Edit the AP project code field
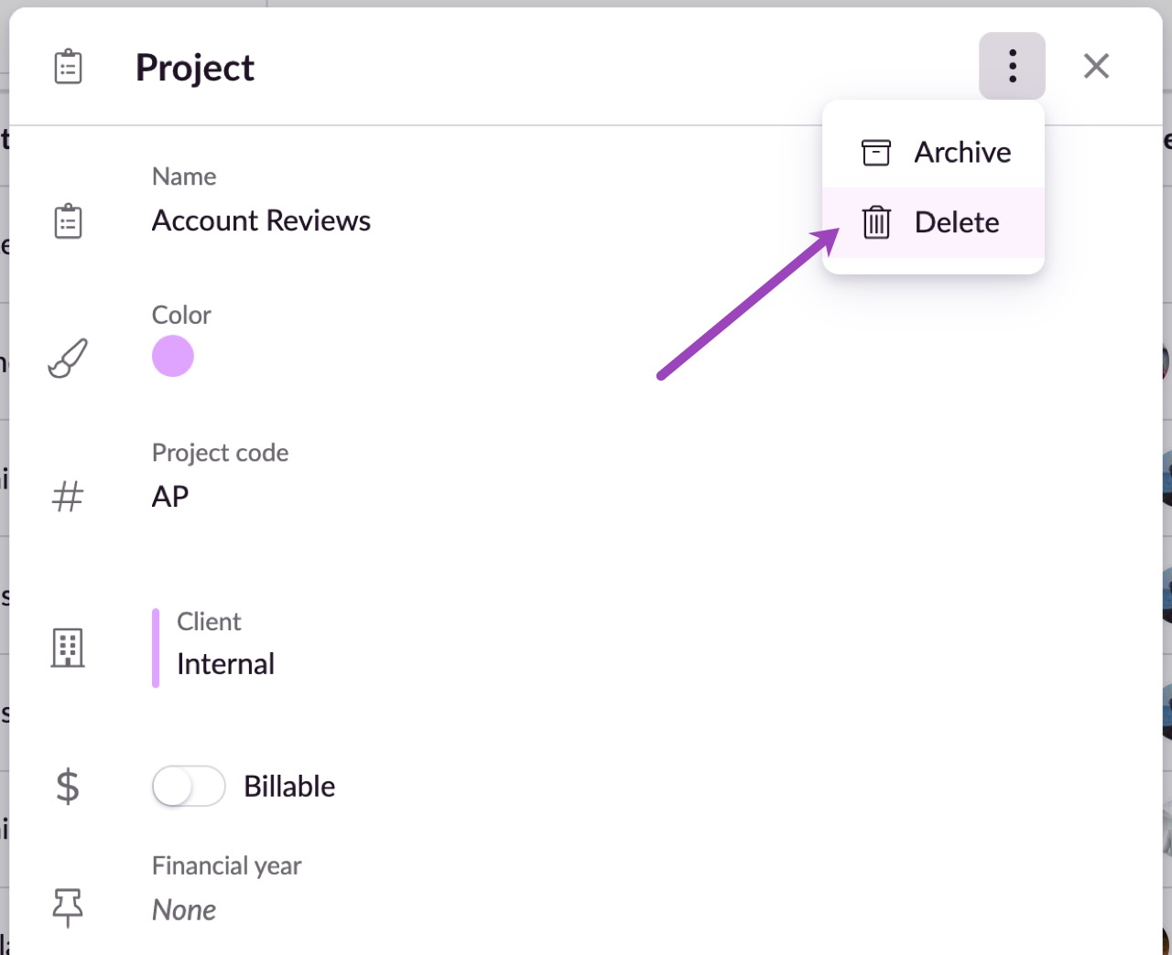 pyautogui.click(x=170, y=496)
